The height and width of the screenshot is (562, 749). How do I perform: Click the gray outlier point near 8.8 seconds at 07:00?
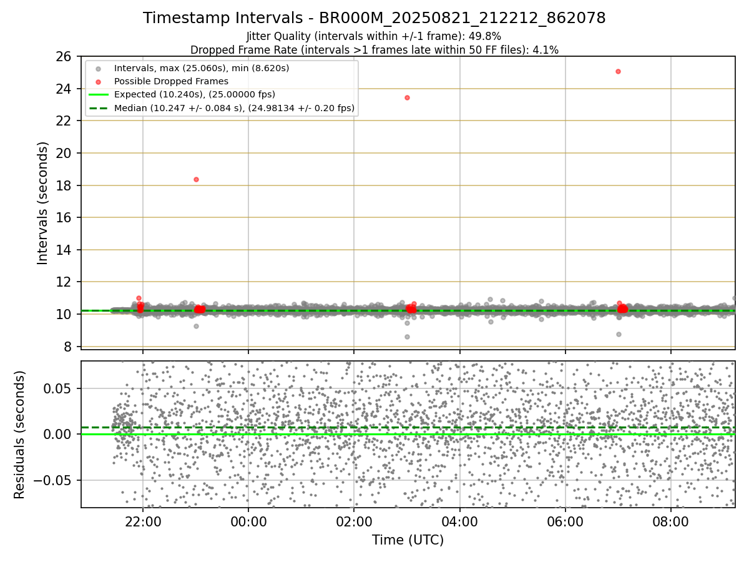(619, 334)
